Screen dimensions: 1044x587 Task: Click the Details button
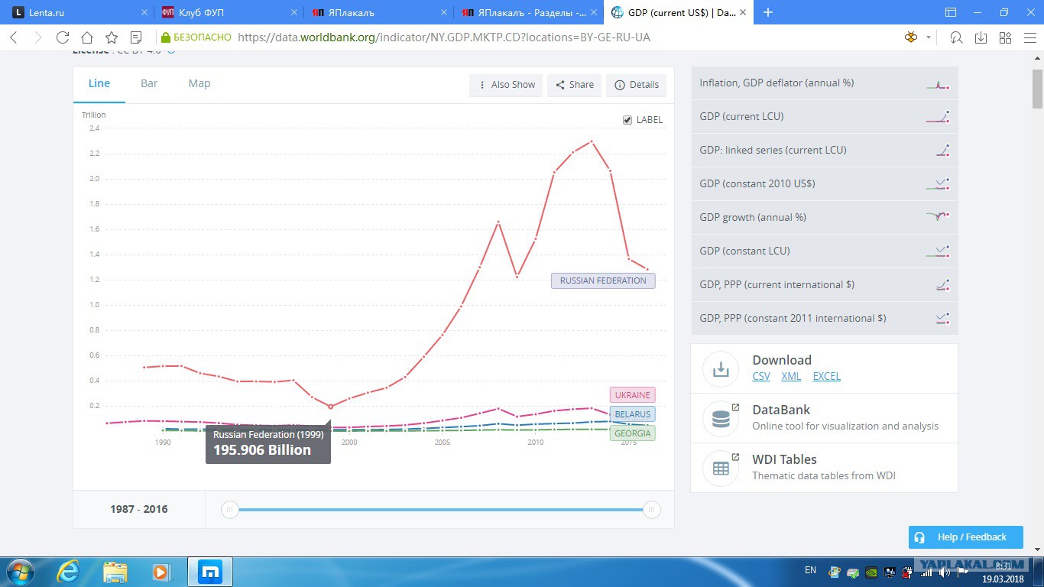637,85
